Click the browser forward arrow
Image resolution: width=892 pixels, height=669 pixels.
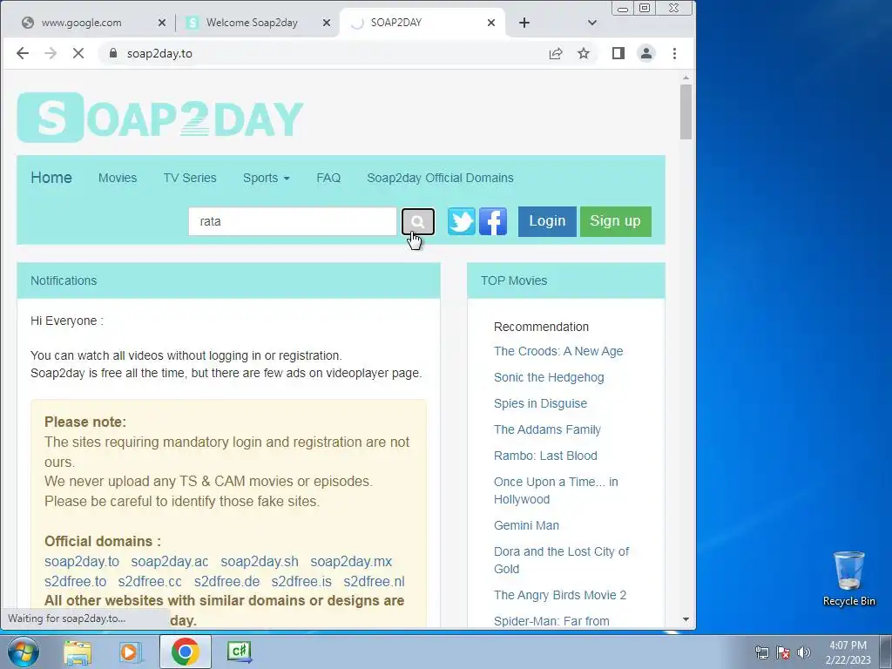tap(51, 53)
